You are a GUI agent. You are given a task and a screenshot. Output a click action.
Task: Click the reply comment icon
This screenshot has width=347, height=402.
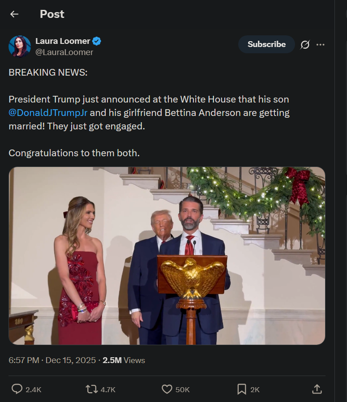(x=17, y=389)
